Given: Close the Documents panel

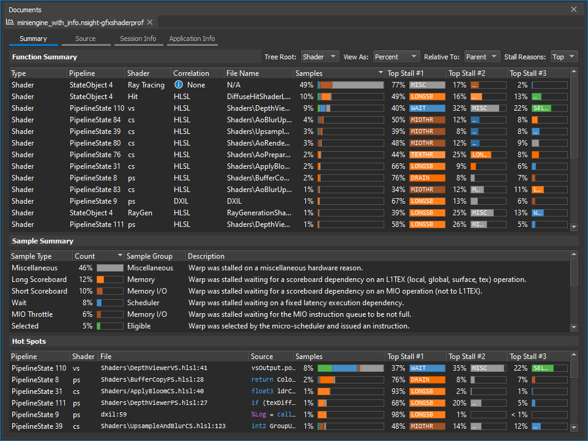Looking at the screenshot, I should pos(573,9).
